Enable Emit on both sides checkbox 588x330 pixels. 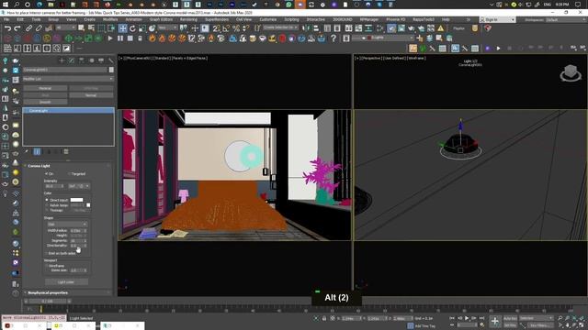pyautogui.click(x=47, y=253)
